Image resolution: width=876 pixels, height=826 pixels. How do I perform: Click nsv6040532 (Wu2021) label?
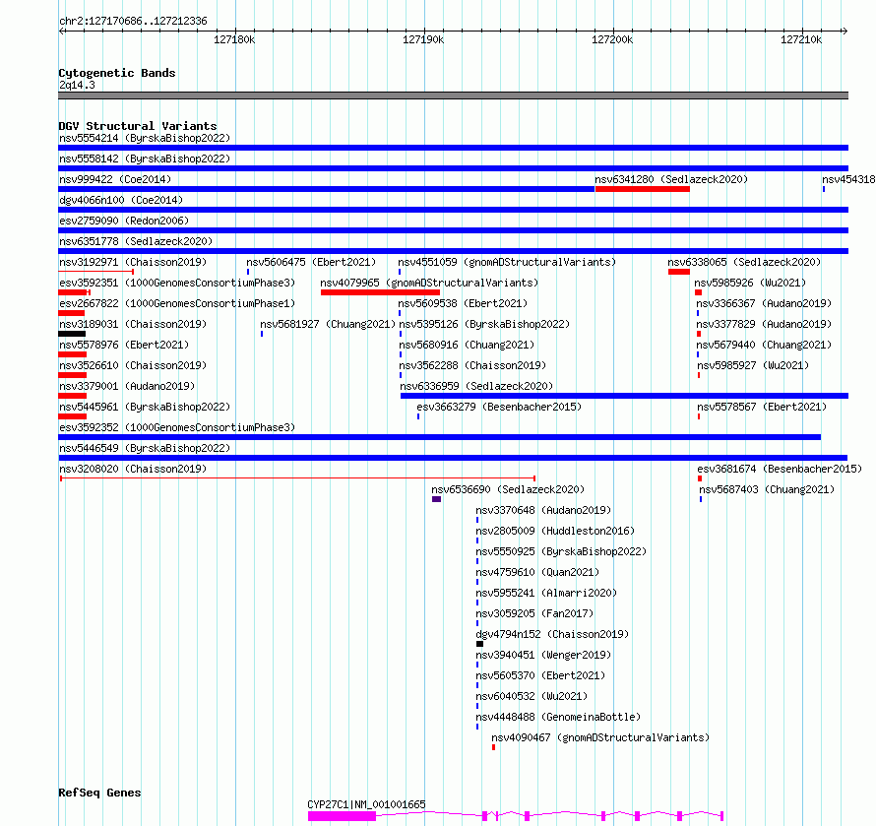click(532, 696)
